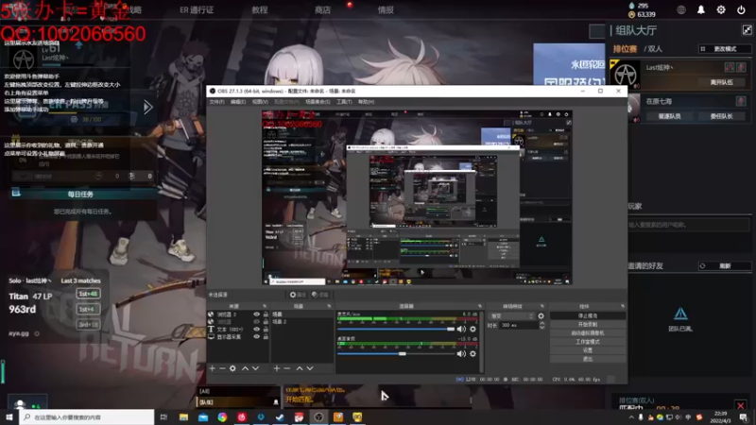Toggle lock on Browser 2 source

click(266, 314)
